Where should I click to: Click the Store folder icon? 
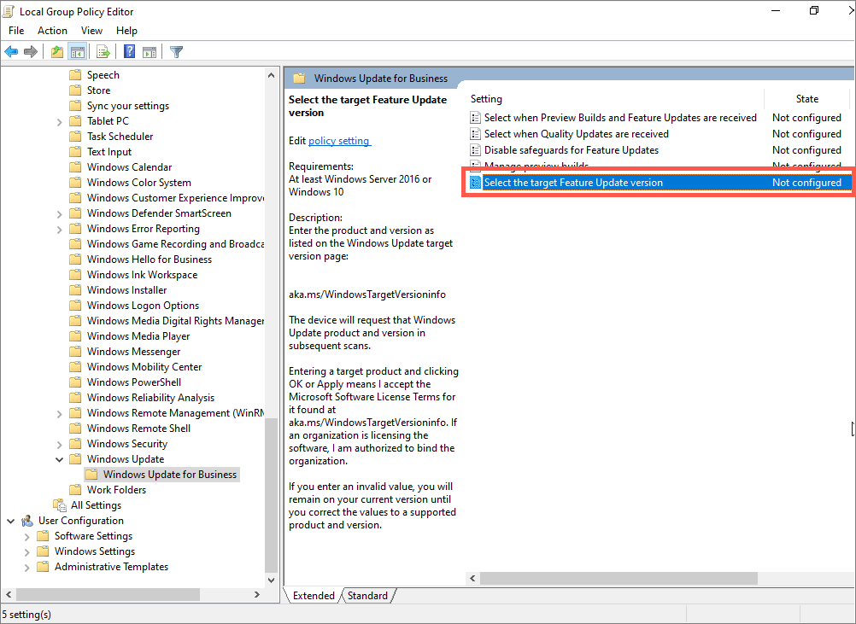(75, 90)
